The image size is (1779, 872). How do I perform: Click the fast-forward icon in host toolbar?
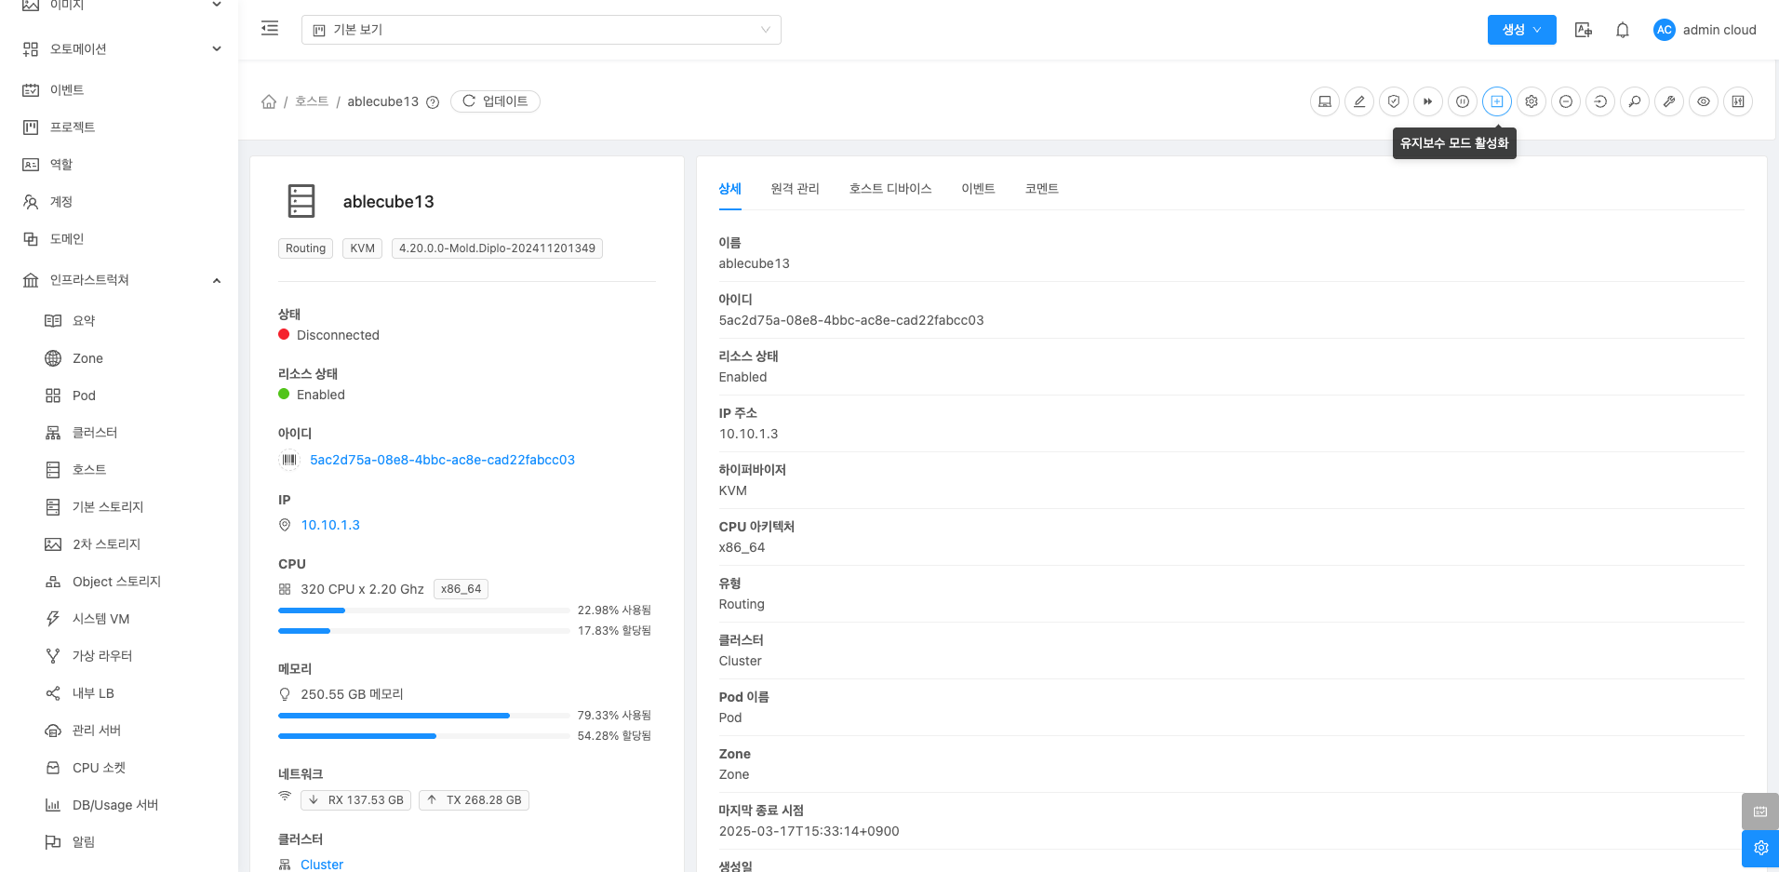point(1427,101)
